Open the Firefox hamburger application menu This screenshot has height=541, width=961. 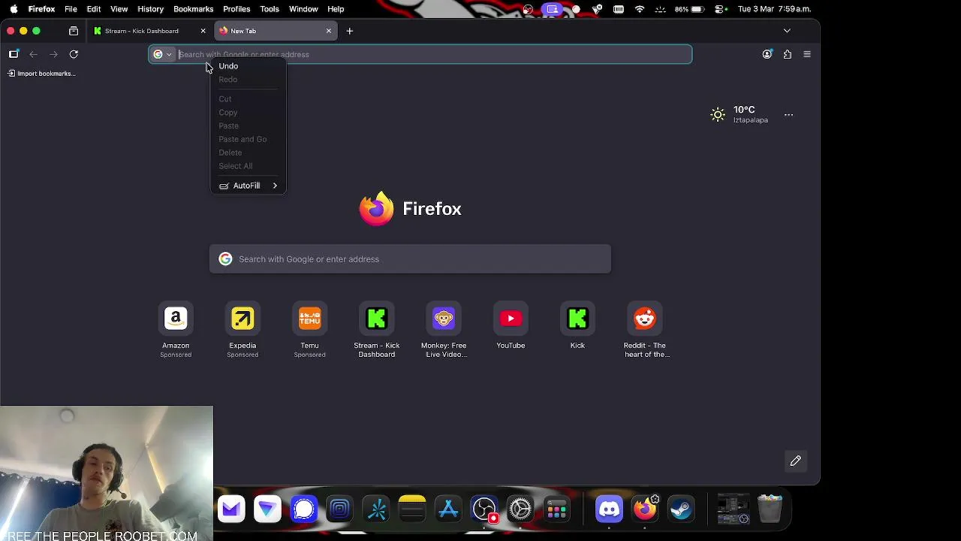(x=807, y=54)
